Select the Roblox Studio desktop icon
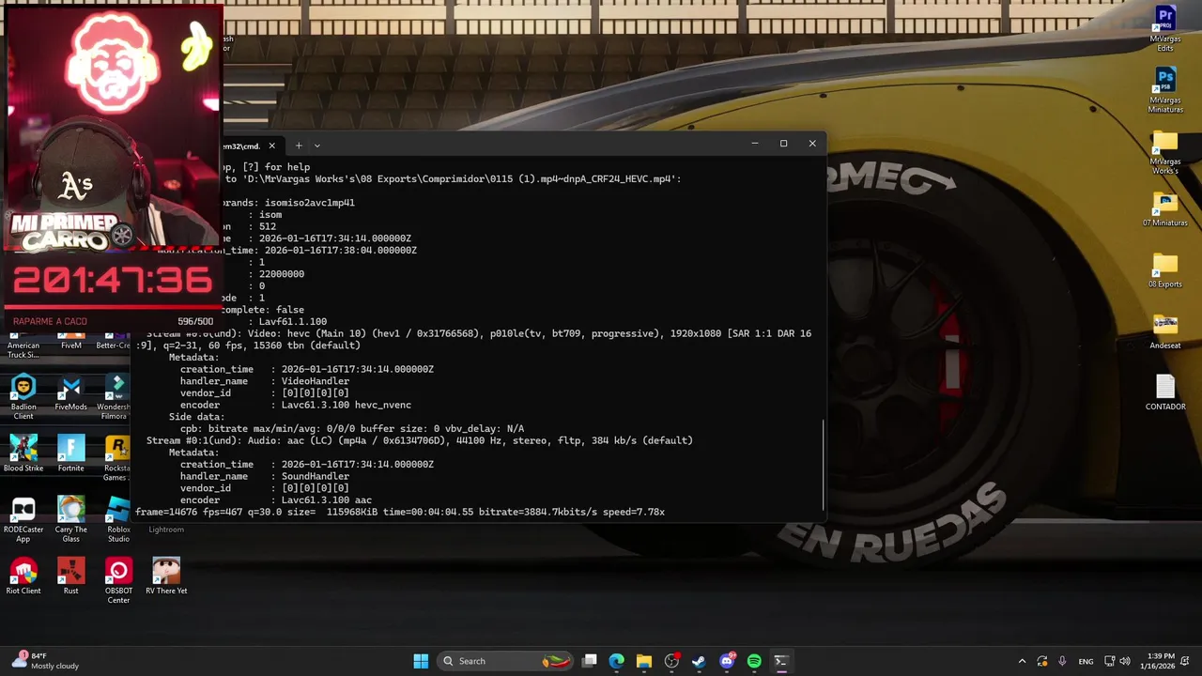This screenshot has height=676, width=1202. point(118,520)
